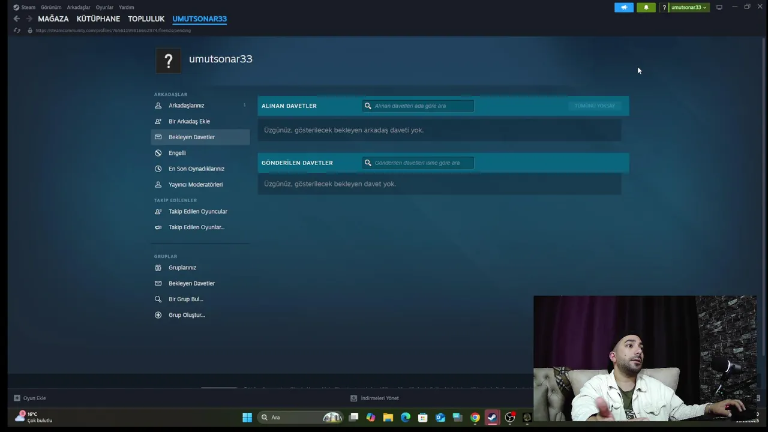768x432 pixels.
Task: Click the icon beside Yayıncı Moderatörleri
Action: (x=158, y=184)
